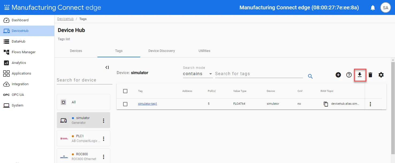Click the help question mark icon

coord(349,75)
